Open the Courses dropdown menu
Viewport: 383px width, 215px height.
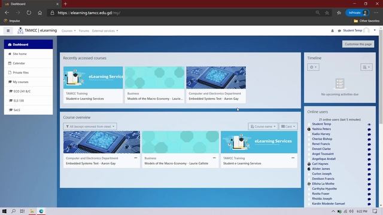[x=69, y=30]
